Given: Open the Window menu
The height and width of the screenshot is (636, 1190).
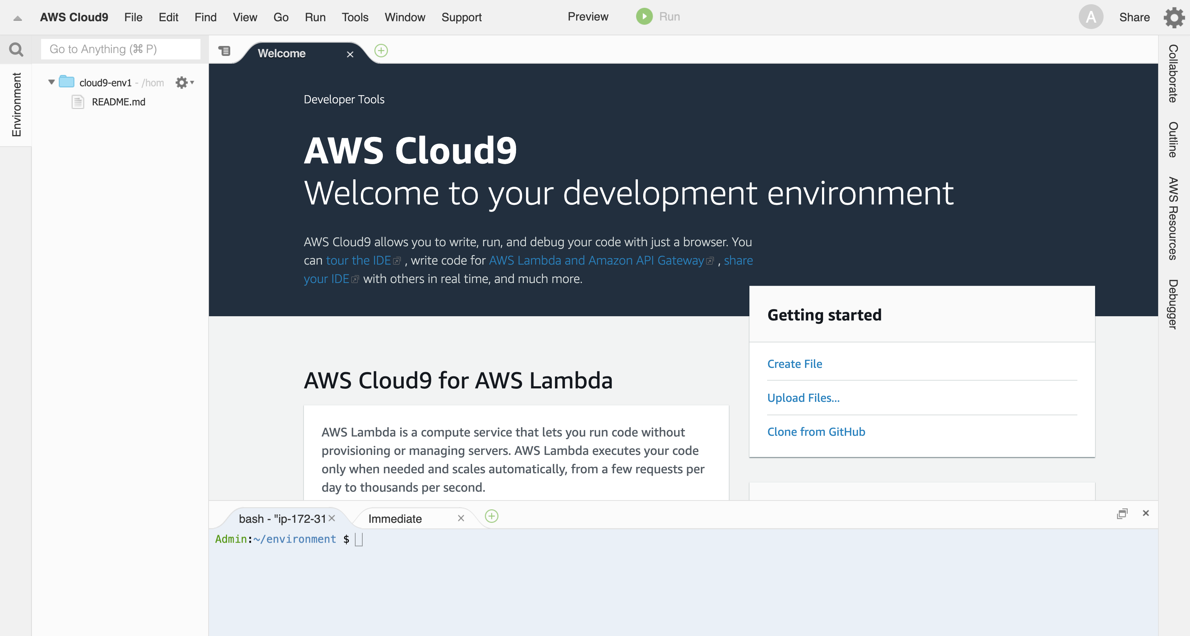Looking at the screenshot, I should pos(405,17).
